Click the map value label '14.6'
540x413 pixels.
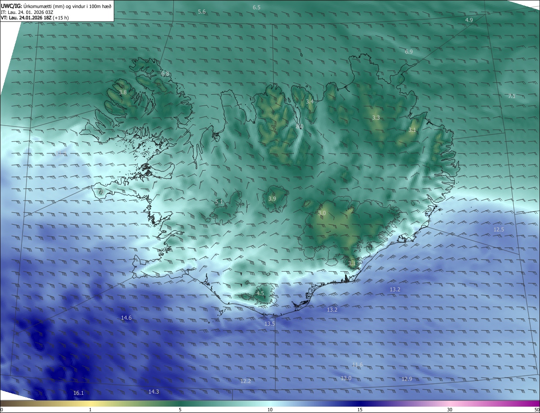pyautogui.click(x=126, y=318)
